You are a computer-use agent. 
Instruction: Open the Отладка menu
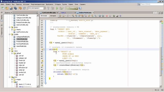58,4
